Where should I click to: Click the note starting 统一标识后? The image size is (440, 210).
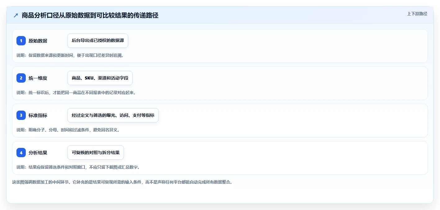(76, 93)
